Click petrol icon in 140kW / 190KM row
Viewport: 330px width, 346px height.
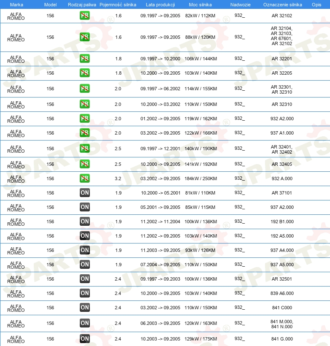[x=85, y=149]
